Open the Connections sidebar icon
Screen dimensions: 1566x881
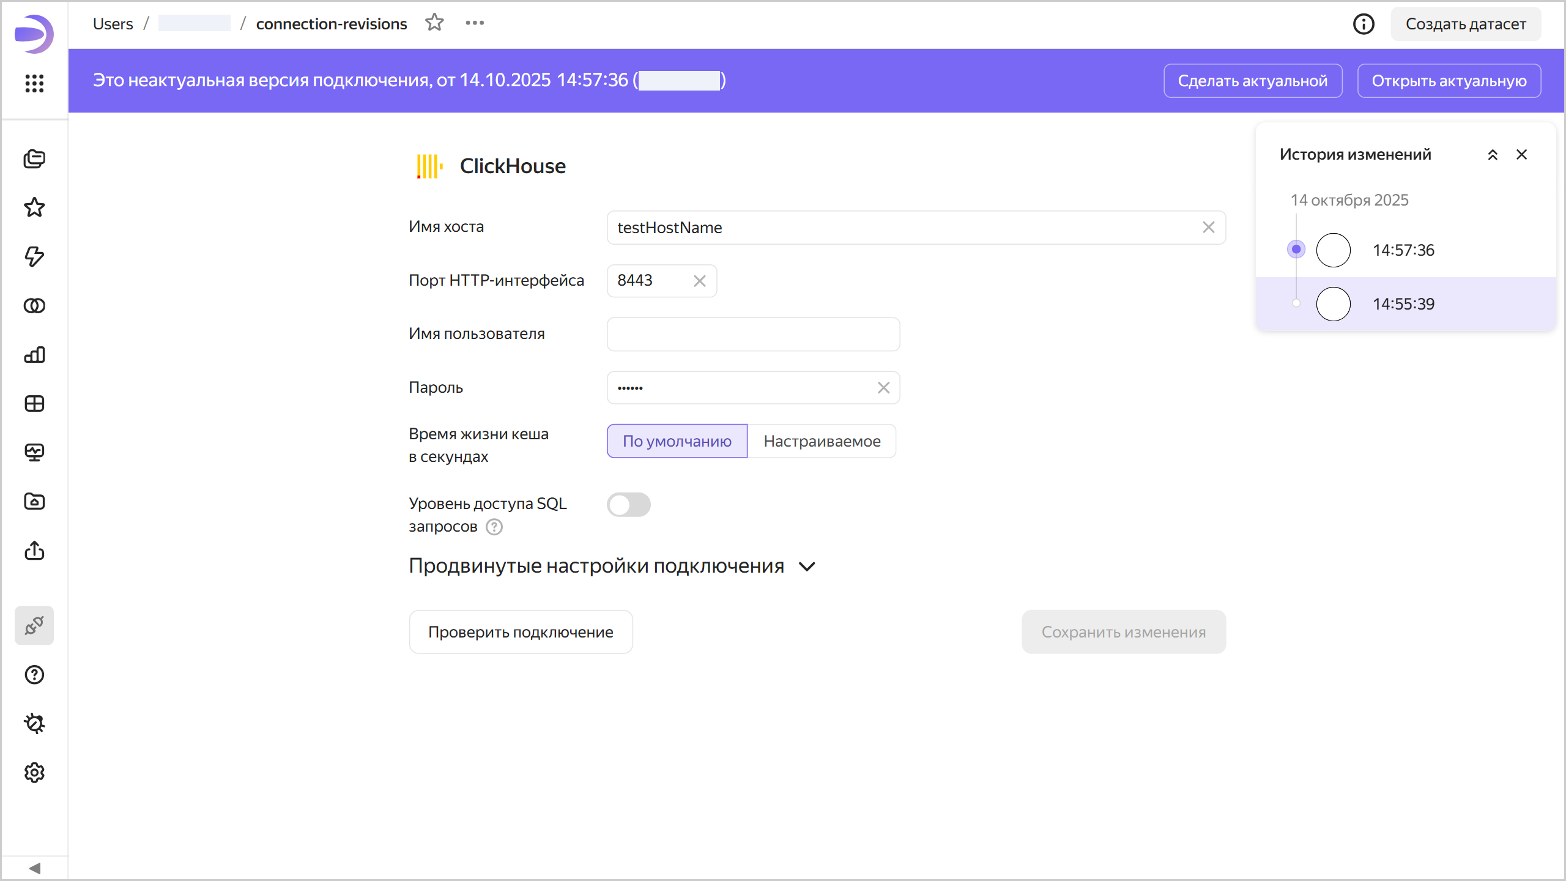[34, 625]
